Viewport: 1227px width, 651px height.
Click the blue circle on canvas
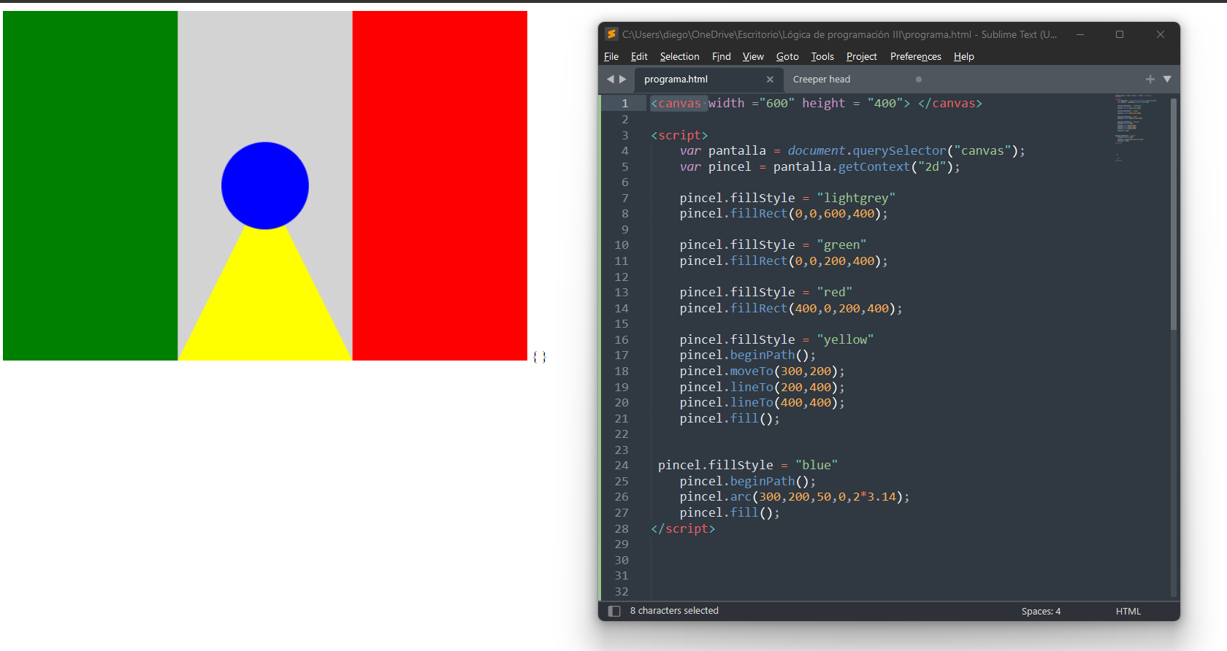pyautogui.click(x=265, y=185)
